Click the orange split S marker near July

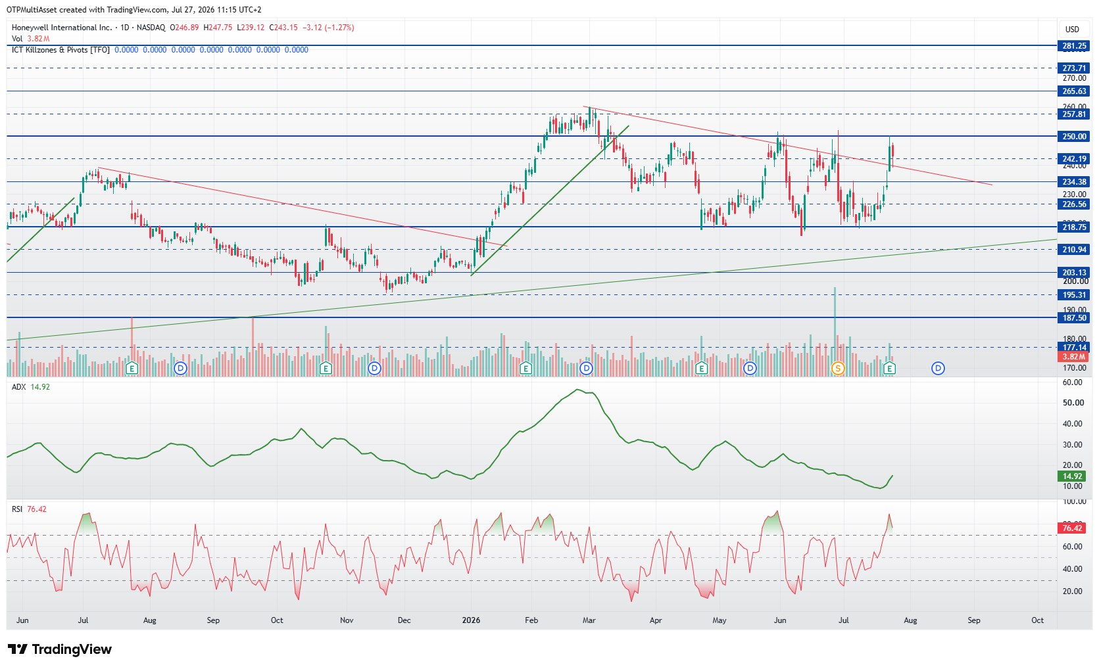pyautogui.click(x=837, y=369)
